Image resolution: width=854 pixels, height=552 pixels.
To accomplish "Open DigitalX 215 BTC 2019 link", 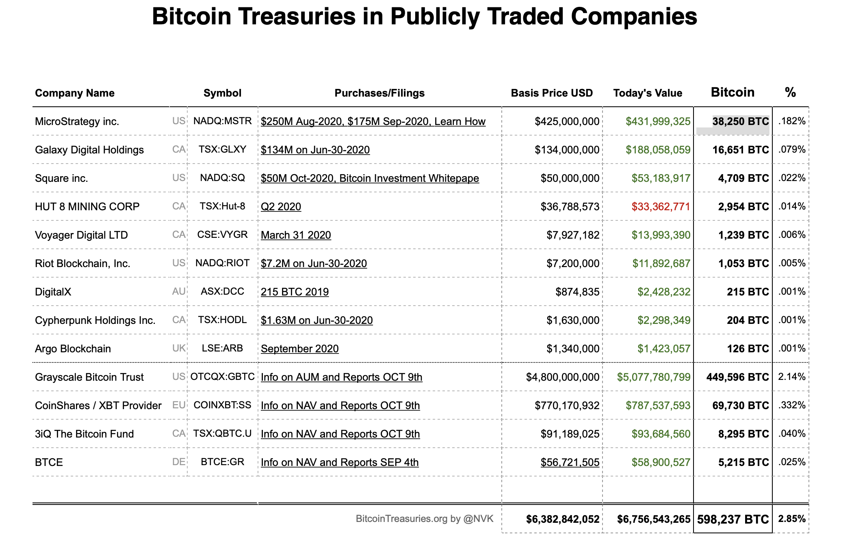I will (295, 292).
